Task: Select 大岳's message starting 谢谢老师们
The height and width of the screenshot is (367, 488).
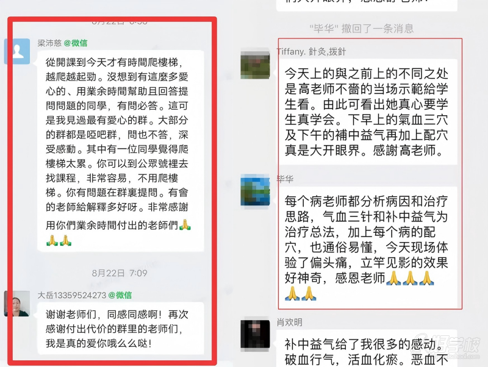Action: pos(121,329)
